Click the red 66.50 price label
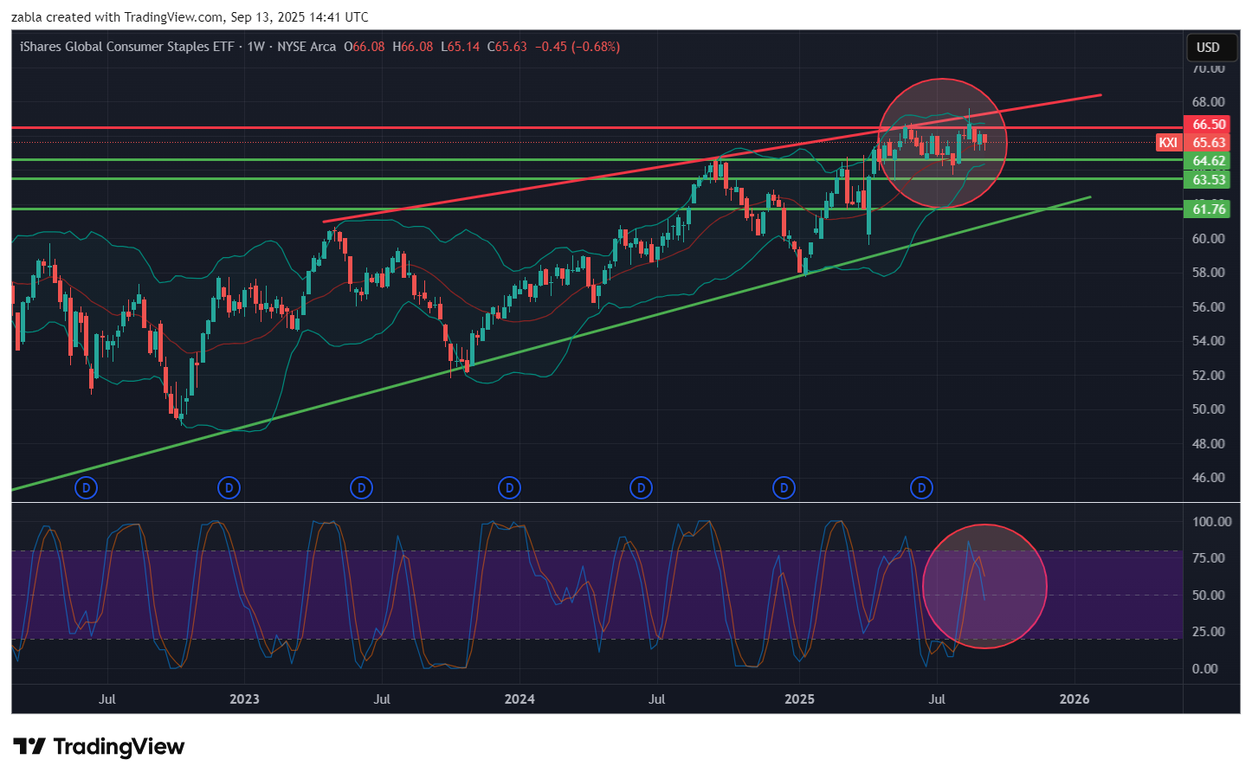1252x779 pixels. (1209, 125)
